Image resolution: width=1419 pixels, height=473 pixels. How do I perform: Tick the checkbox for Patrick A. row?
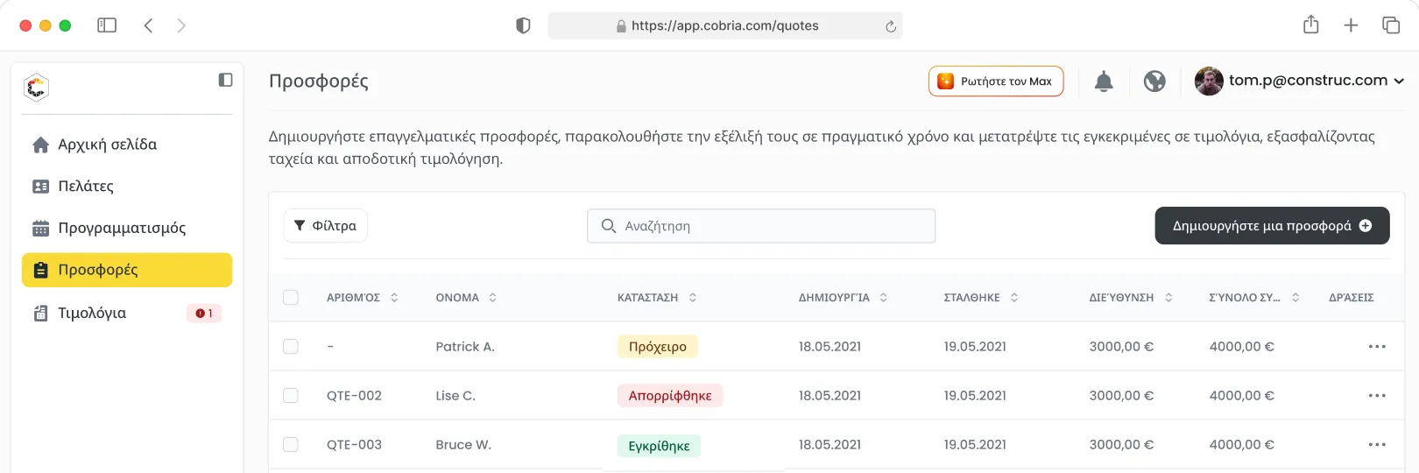click(x=291, y=347)
